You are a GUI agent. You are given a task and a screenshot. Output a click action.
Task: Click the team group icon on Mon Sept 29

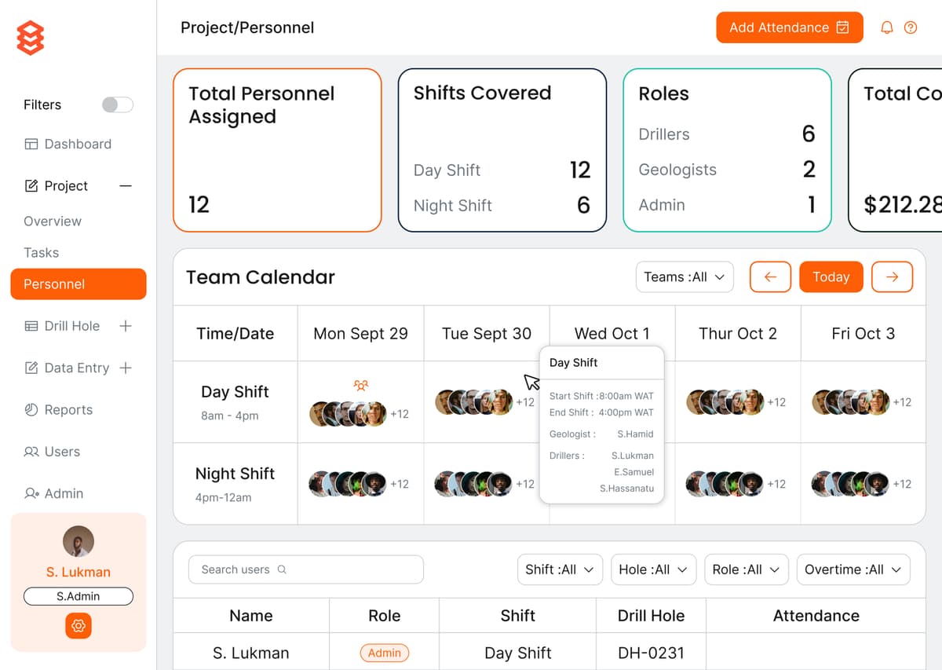point(360,385)
